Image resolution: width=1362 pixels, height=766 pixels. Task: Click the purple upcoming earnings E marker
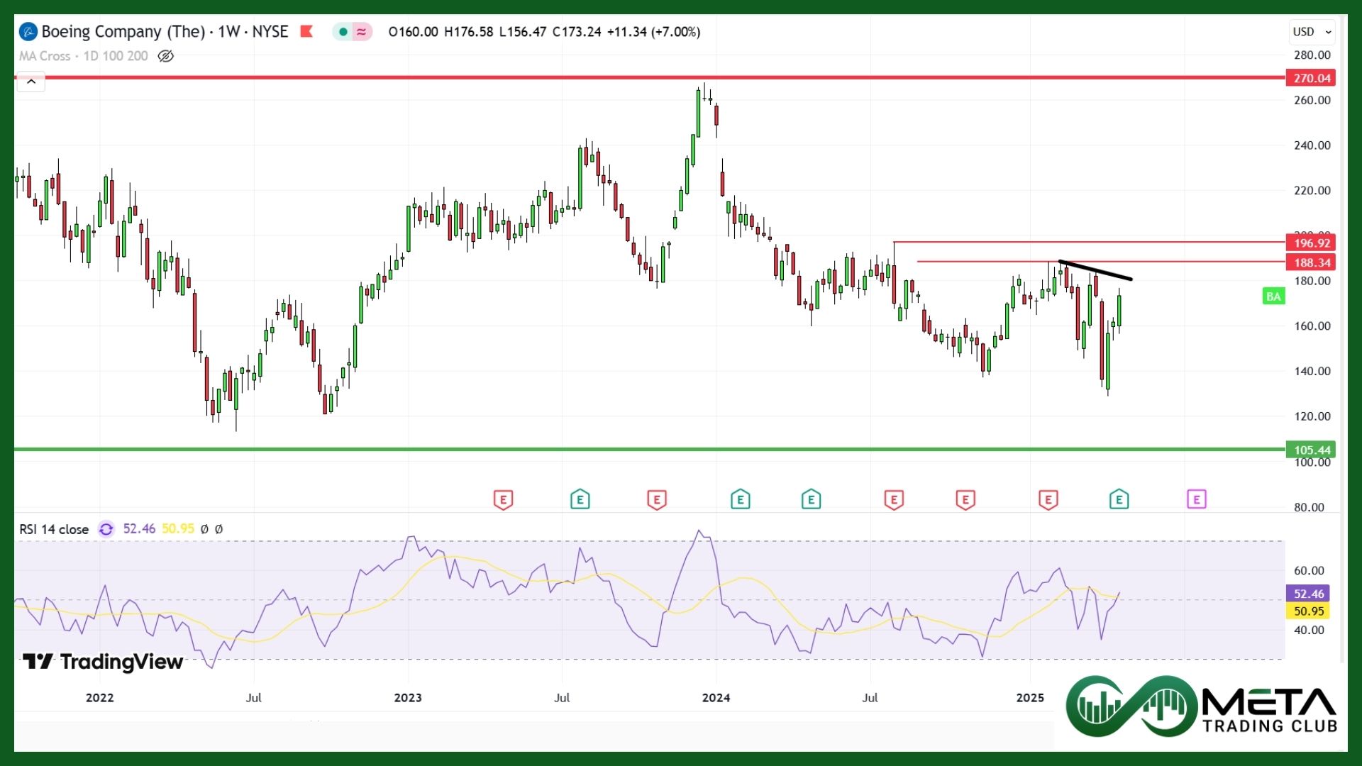pyautogui.click(x=1196, y=499)
